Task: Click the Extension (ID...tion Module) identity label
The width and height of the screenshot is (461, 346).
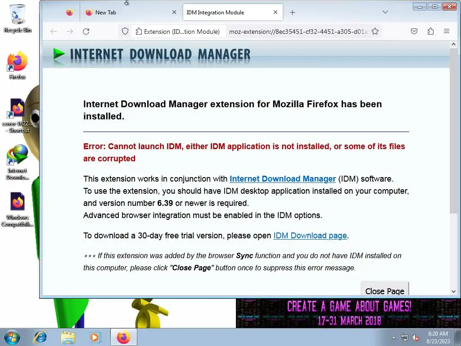Action: point(177,32)
